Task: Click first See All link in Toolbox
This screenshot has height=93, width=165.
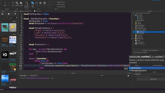Action: (x=14, y=21)
